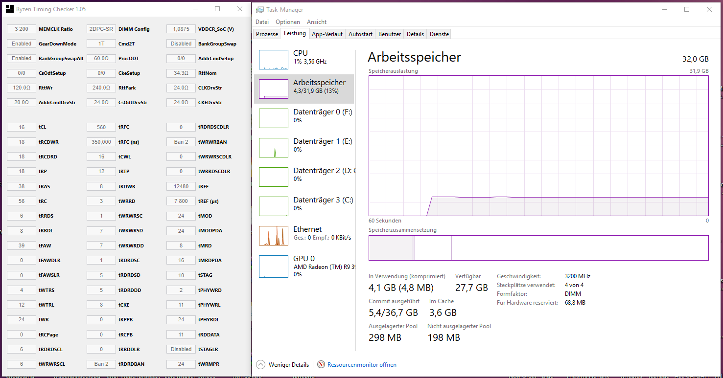Click the tFAW value 39

click(x=22, y=245)
